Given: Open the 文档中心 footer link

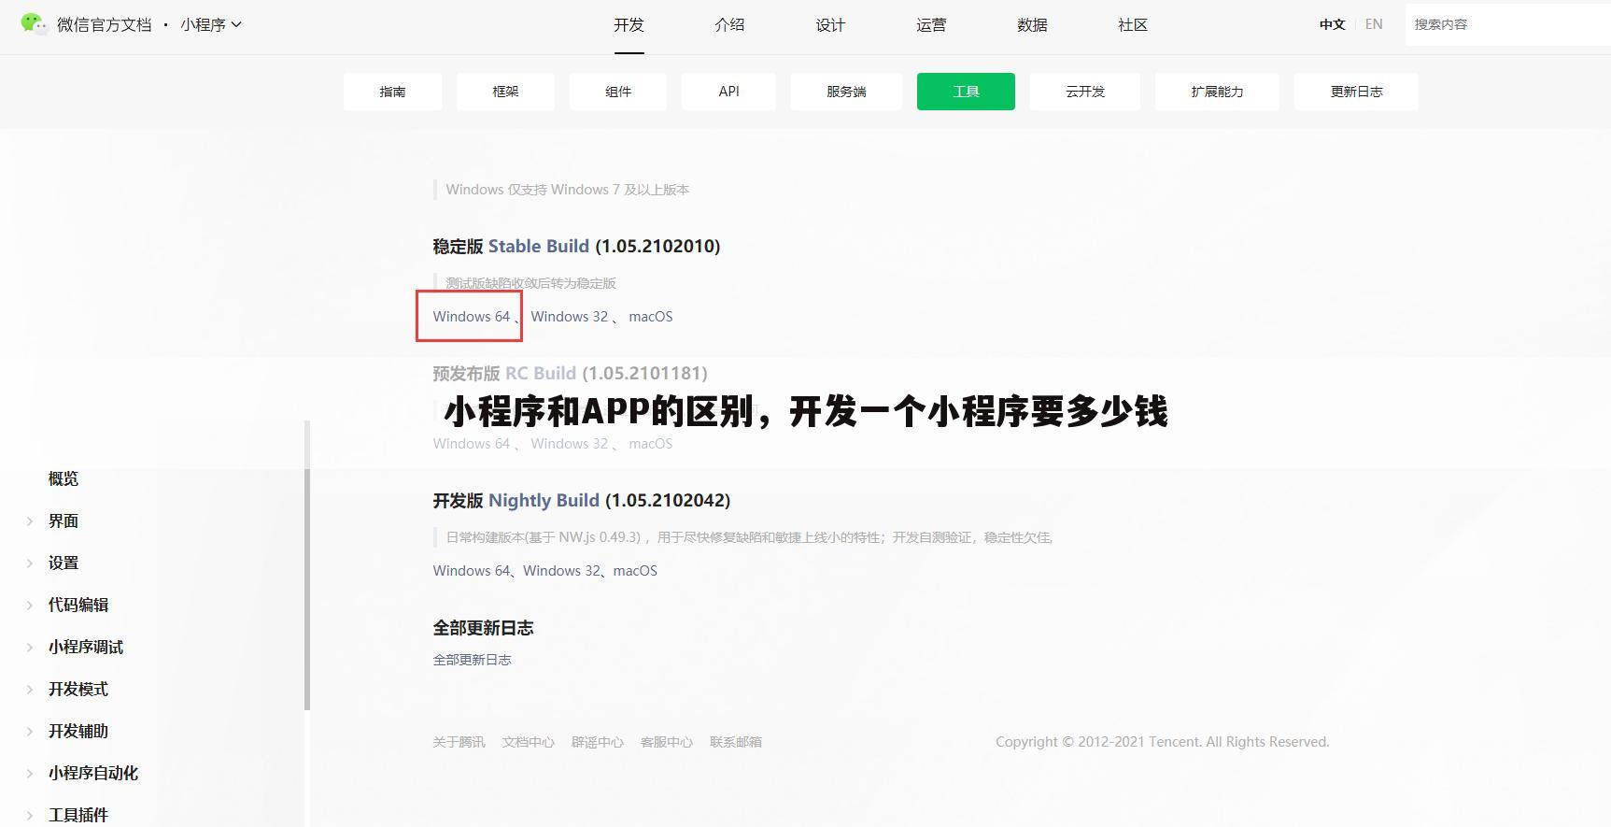Looking at the screenshot, I should (x=528, y=742).
